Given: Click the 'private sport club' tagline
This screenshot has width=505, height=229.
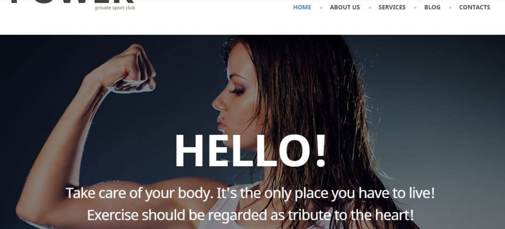Looking at the screenshot, I should [x=115, y=8].
